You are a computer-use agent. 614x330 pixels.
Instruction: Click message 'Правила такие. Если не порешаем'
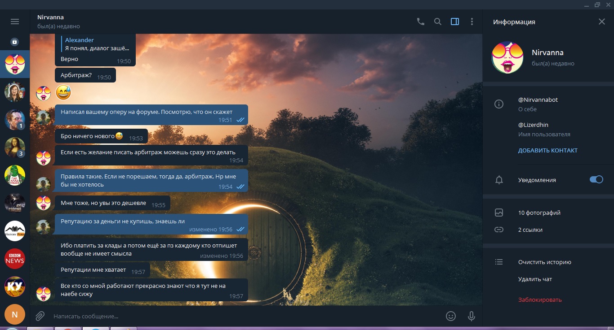[151, 180]
